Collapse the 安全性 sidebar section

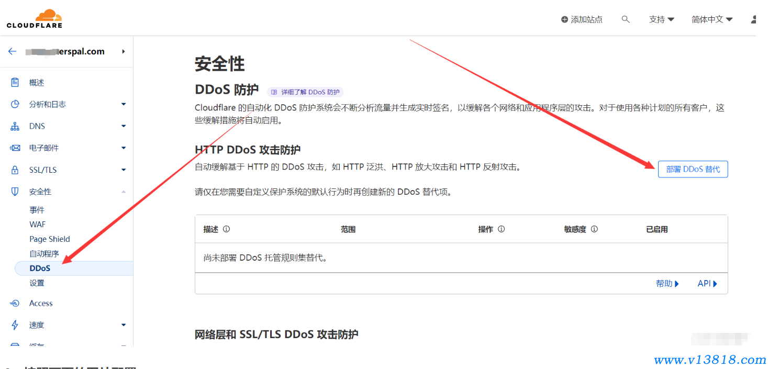[124, 192]
